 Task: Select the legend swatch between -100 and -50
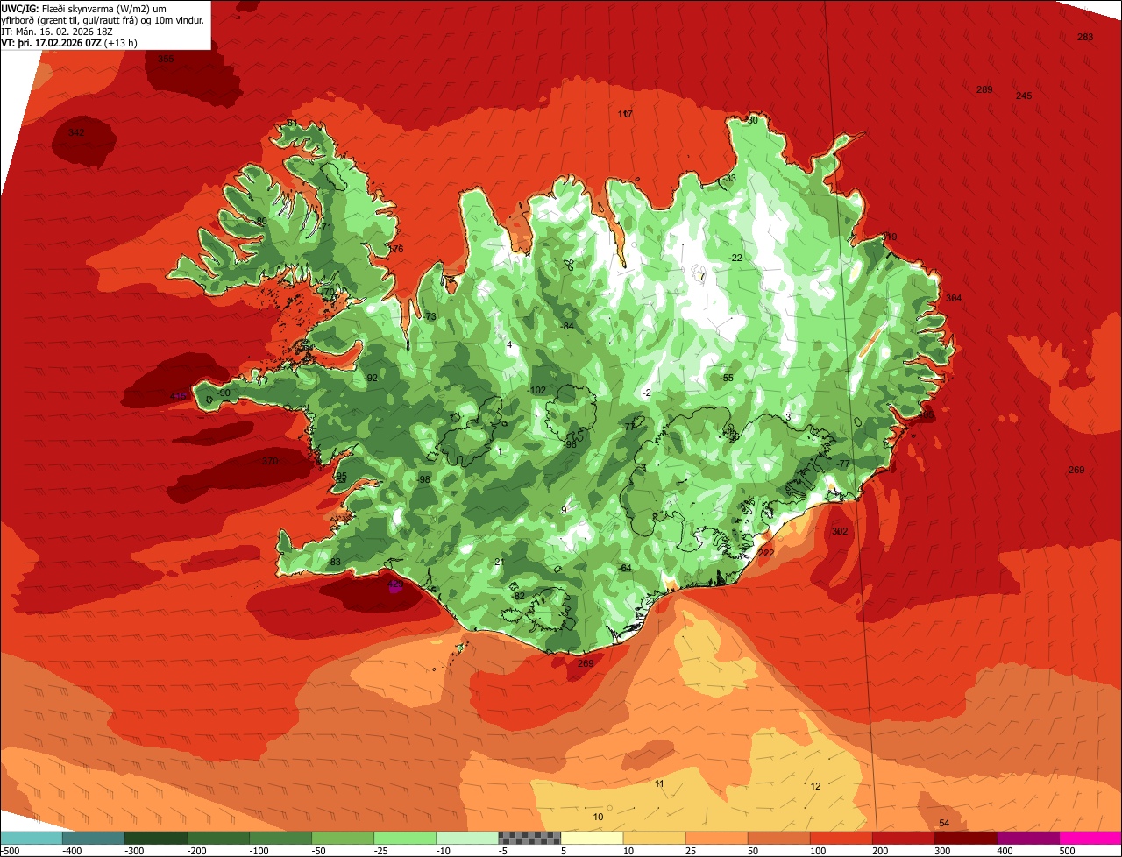(280, 838)
